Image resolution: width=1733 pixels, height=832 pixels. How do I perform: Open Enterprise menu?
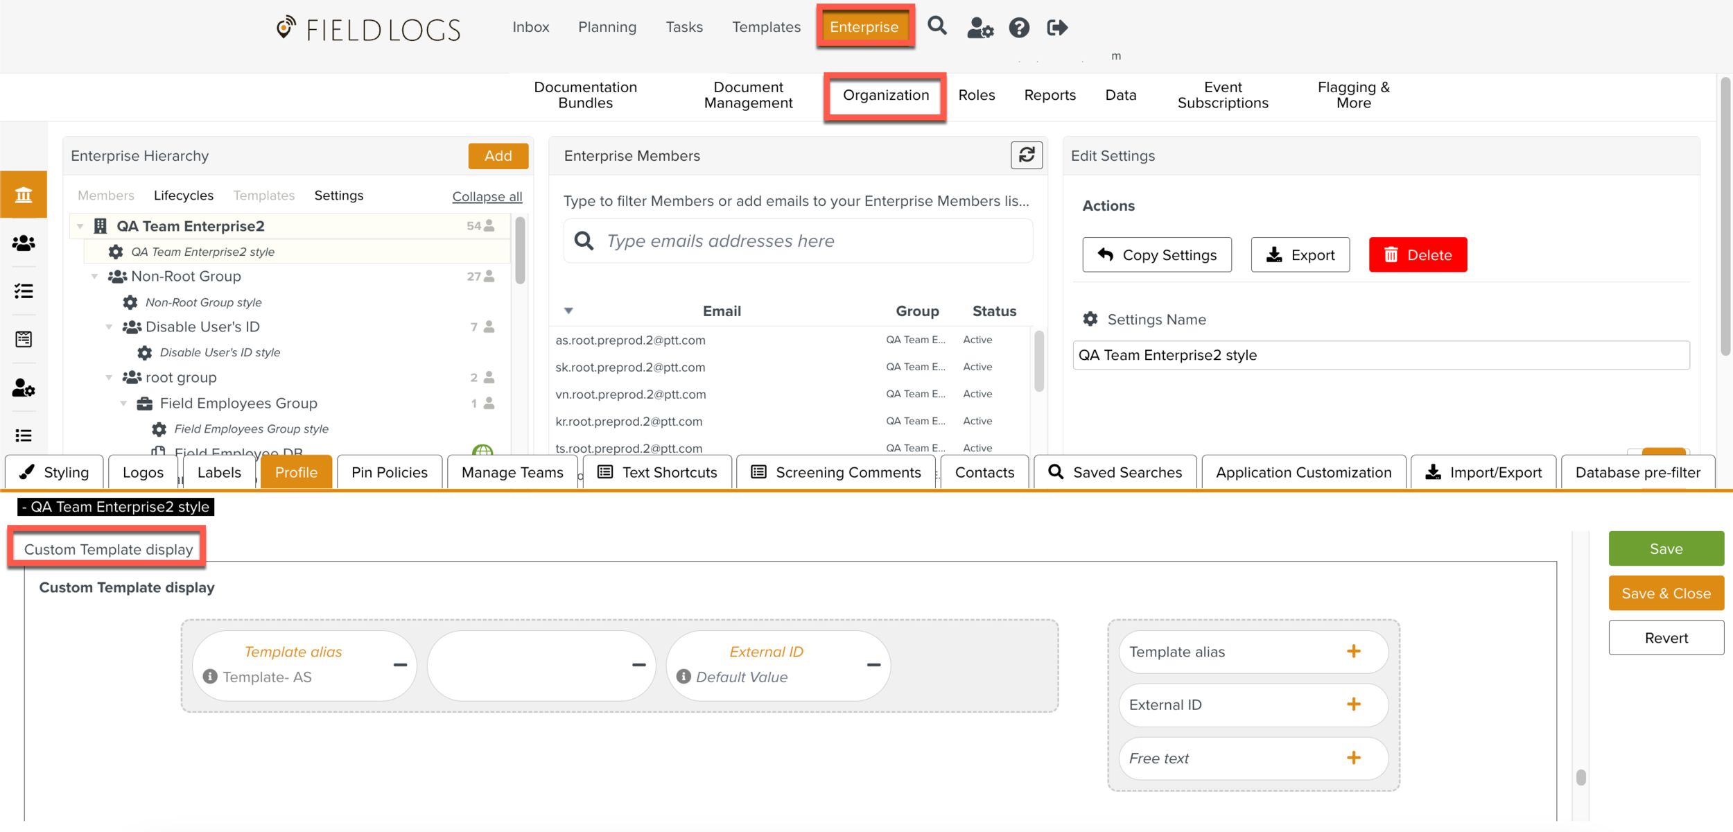pos(864,27)
